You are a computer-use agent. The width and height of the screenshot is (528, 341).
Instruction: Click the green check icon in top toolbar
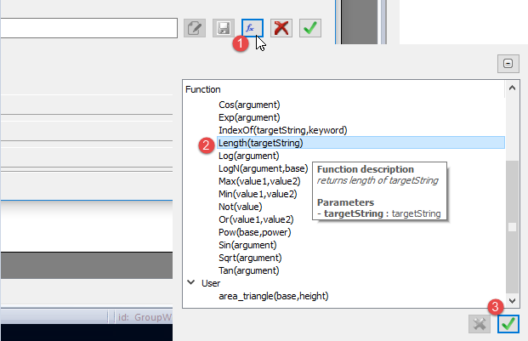coord(310,28)
